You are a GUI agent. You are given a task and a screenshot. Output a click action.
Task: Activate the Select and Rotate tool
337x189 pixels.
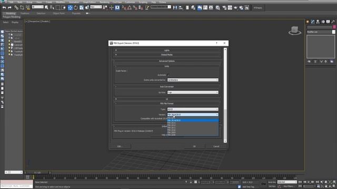tap(76, 8)
